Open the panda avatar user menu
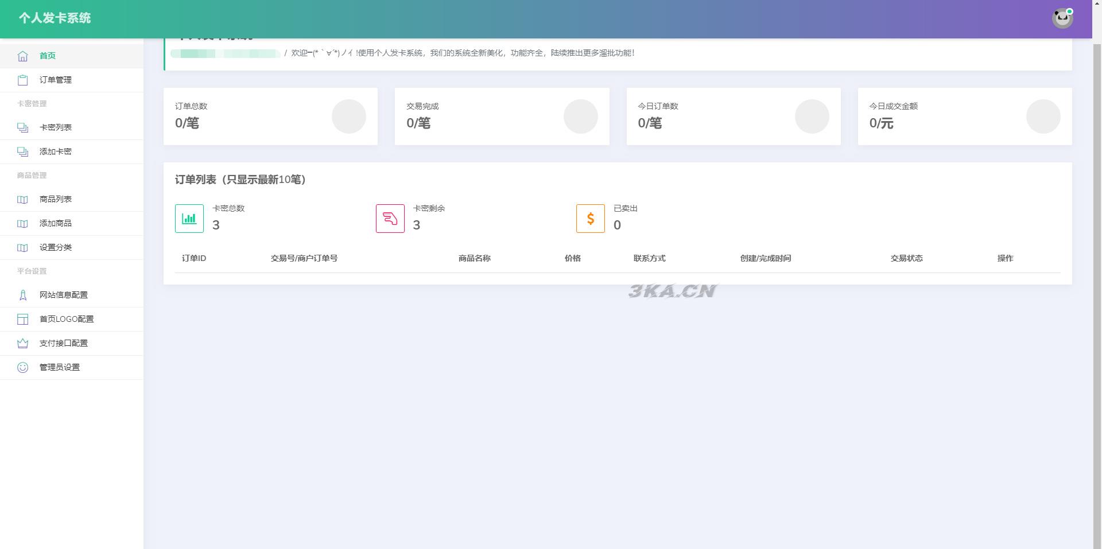 point(1062,18)
